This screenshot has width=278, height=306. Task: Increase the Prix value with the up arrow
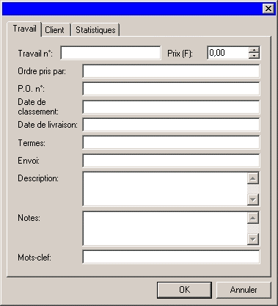coord(254,50)
